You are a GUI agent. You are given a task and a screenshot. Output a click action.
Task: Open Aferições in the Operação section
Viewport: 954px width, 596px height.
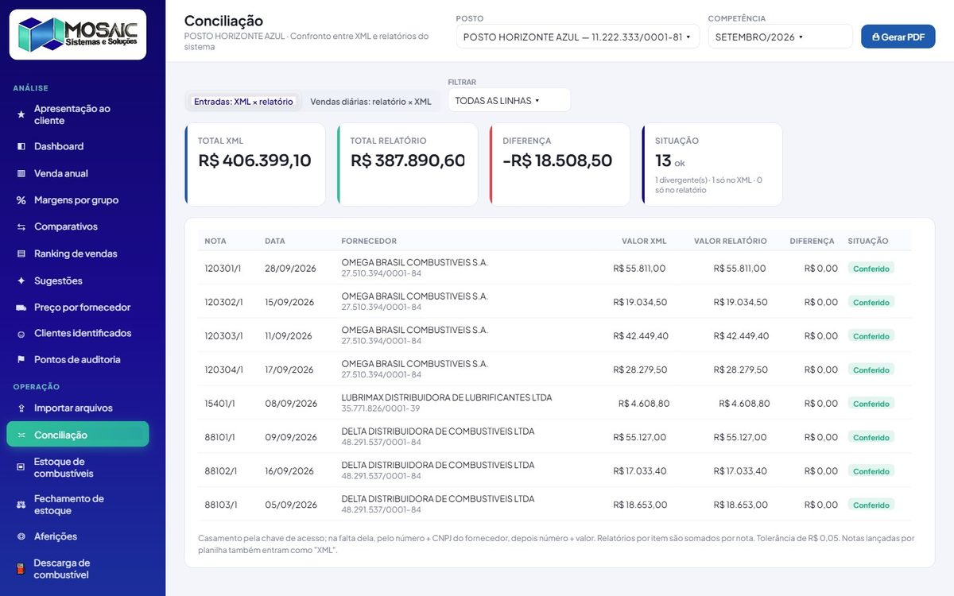tap(78, 536)
